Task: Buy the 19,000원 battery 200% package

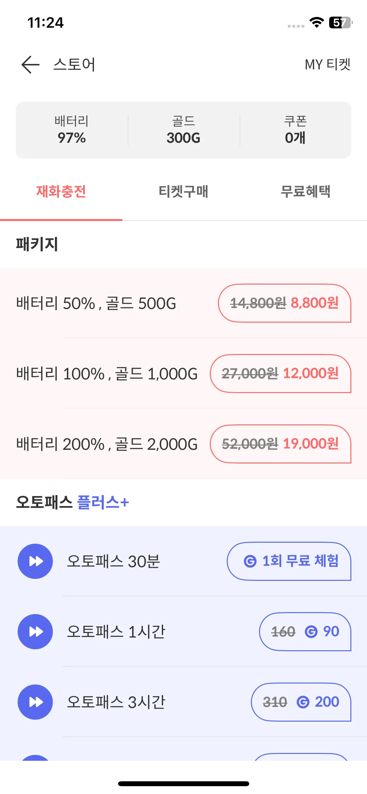Action: click(x=281, y=444)
